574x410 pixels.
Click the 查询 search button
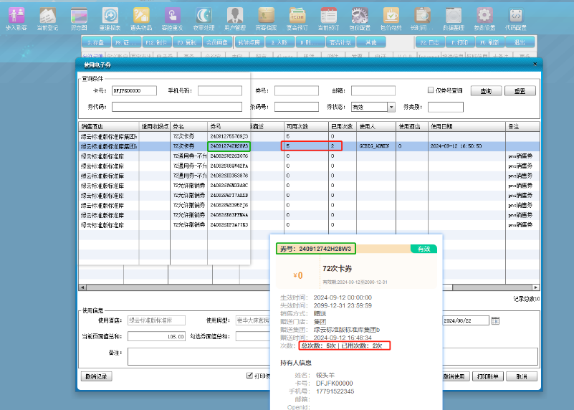(486, 91)
